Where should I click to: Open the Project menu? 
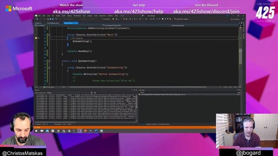coord(58,16)
